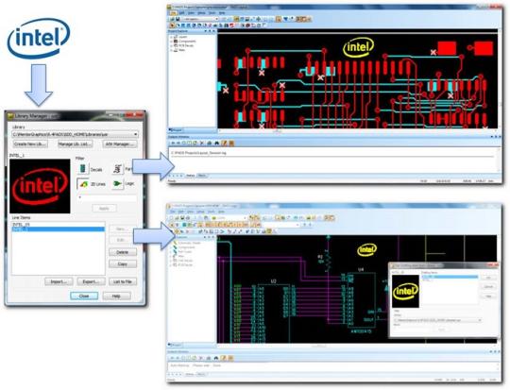This screenshot has width=510, height=390.
Task: Select Components item in Layout Project Explorer
Action: coord(187,42)
